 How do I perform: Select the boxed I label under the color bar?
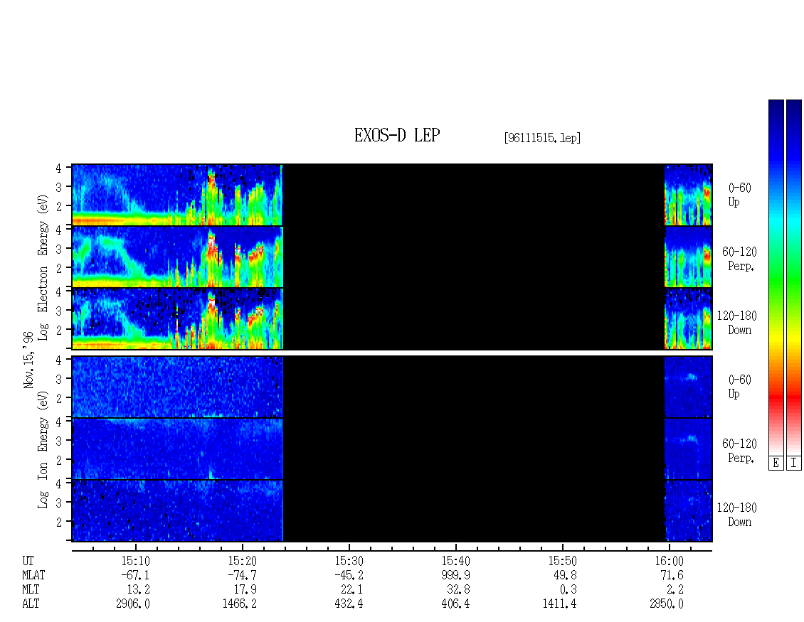tap(794, 463)
